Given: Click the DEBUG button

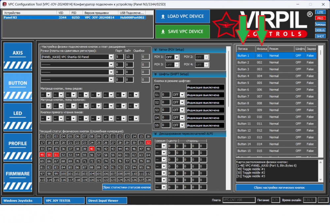Looking at the screenshot, I should 320,30.
